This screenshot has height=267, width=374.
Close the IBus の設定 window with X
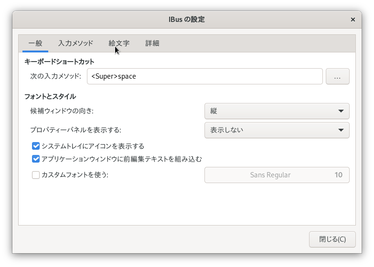click(353, 20)
